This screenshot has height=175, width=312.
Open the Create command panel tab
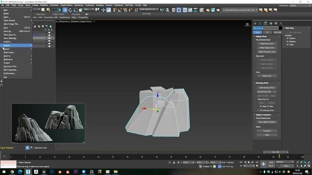point(255,23)
